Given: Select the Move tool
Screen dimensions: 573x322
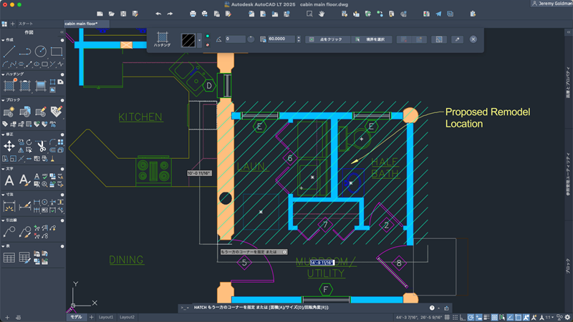Looking at the screenshot, I should click(x=9, y=146).
